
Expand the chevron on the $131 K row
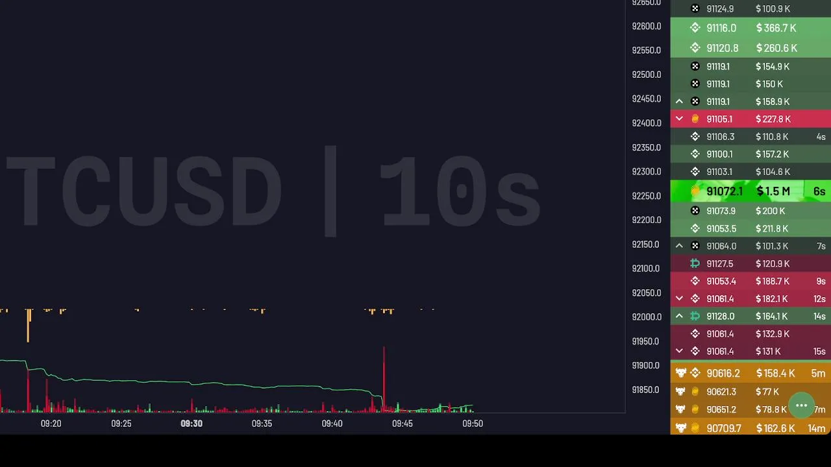(679, 352)
